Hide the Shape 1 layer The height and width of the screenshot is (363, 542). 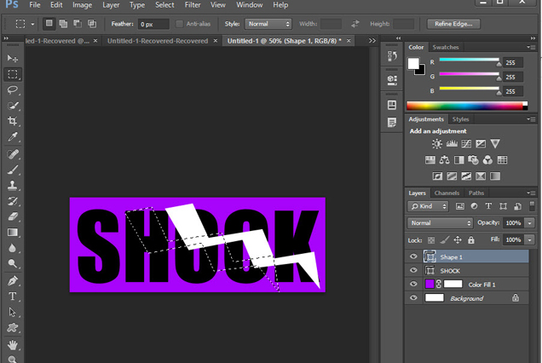point(414,256)
